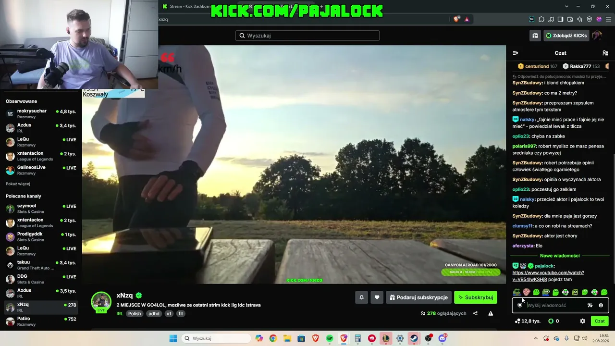Open the browser extensions puzzle icon
Viewport: 615px width, 346px height.
coord(541,19)
